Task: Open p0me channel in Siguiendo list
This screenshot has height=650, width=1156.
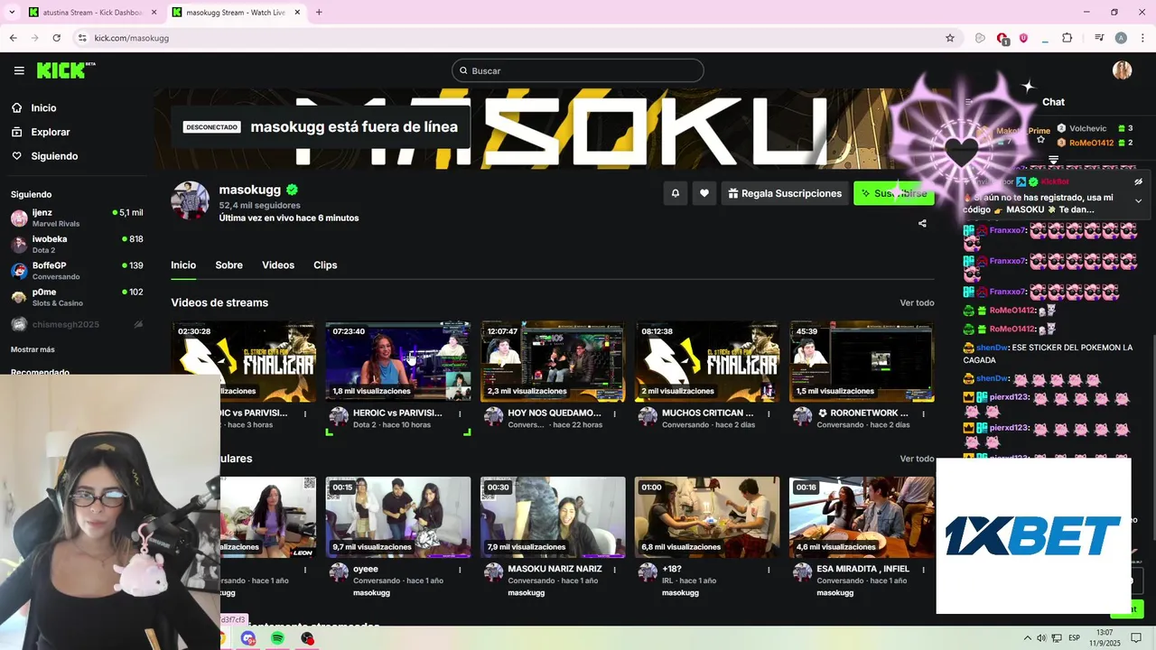Action: pyautogui.click(x=77, y=297)
